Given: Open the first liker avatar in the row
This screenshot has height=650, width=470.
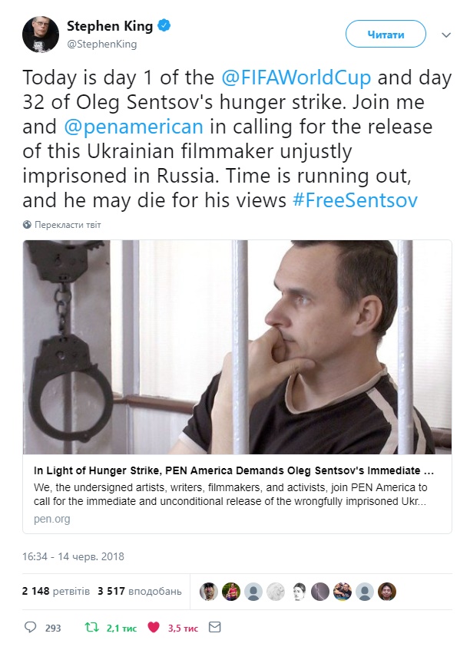Looking at the screenshot, I should [209, 592].
